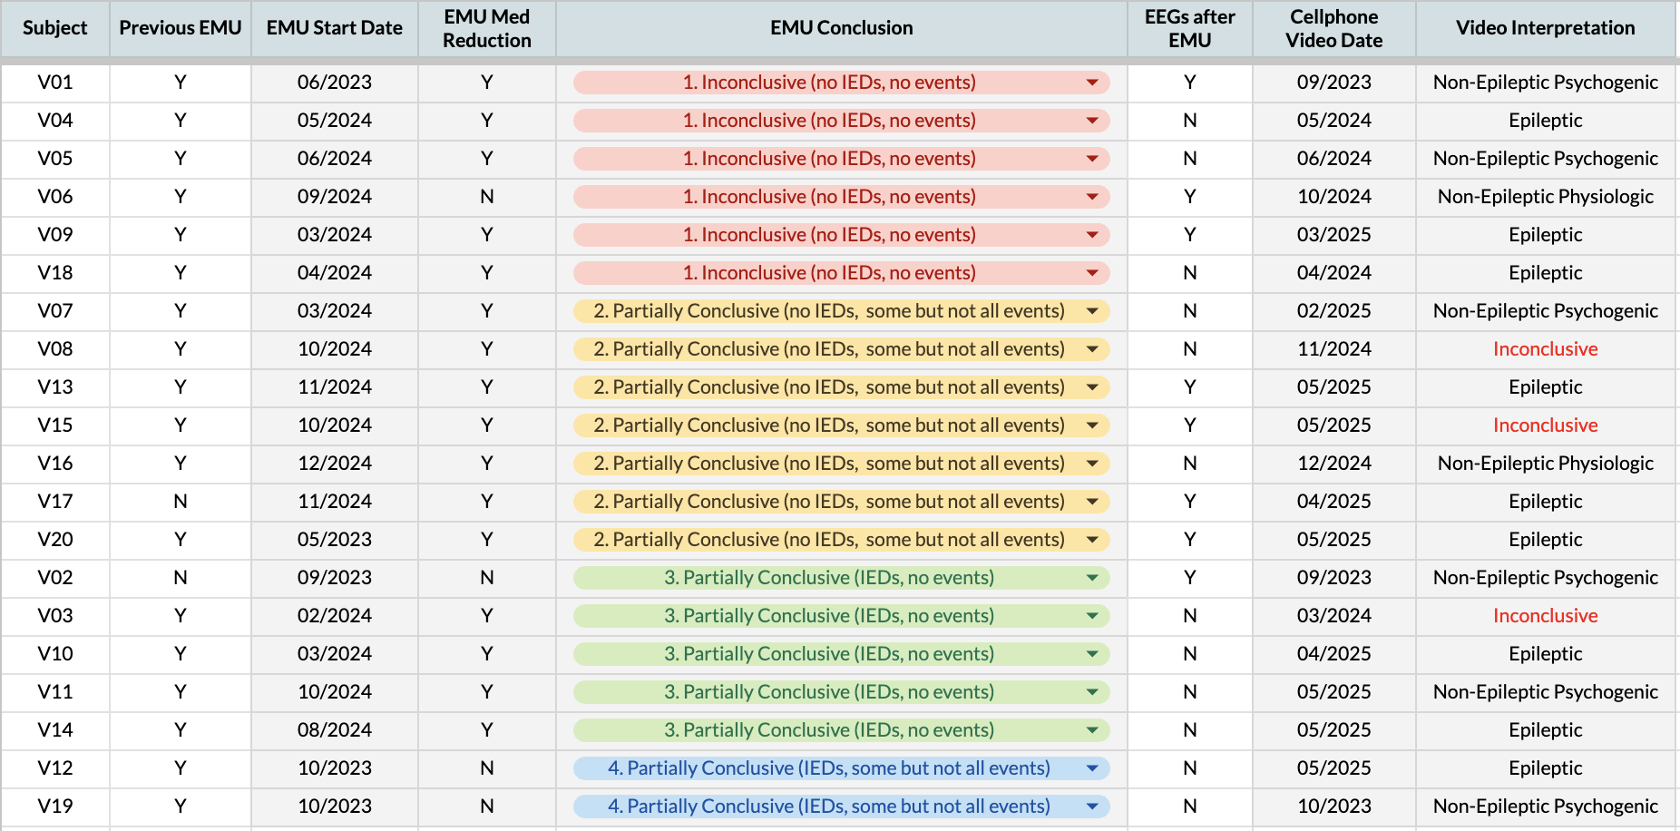Expand the V19 row conclusion dropdown arrow
Screen dimensions: 1680x831
click(1092, 807)
